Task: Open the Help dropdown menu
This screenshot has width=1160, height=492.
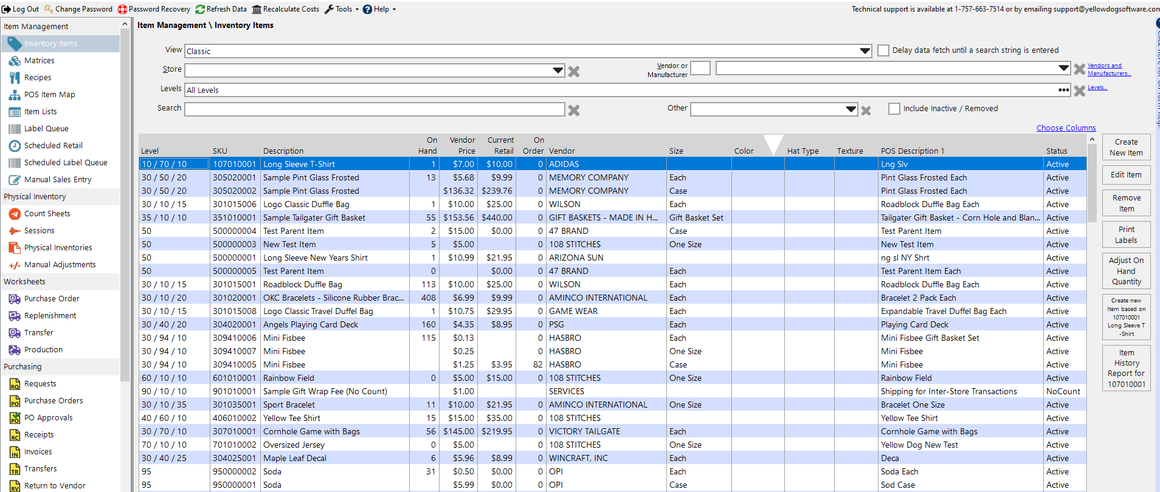Action: tap(380, 9)
